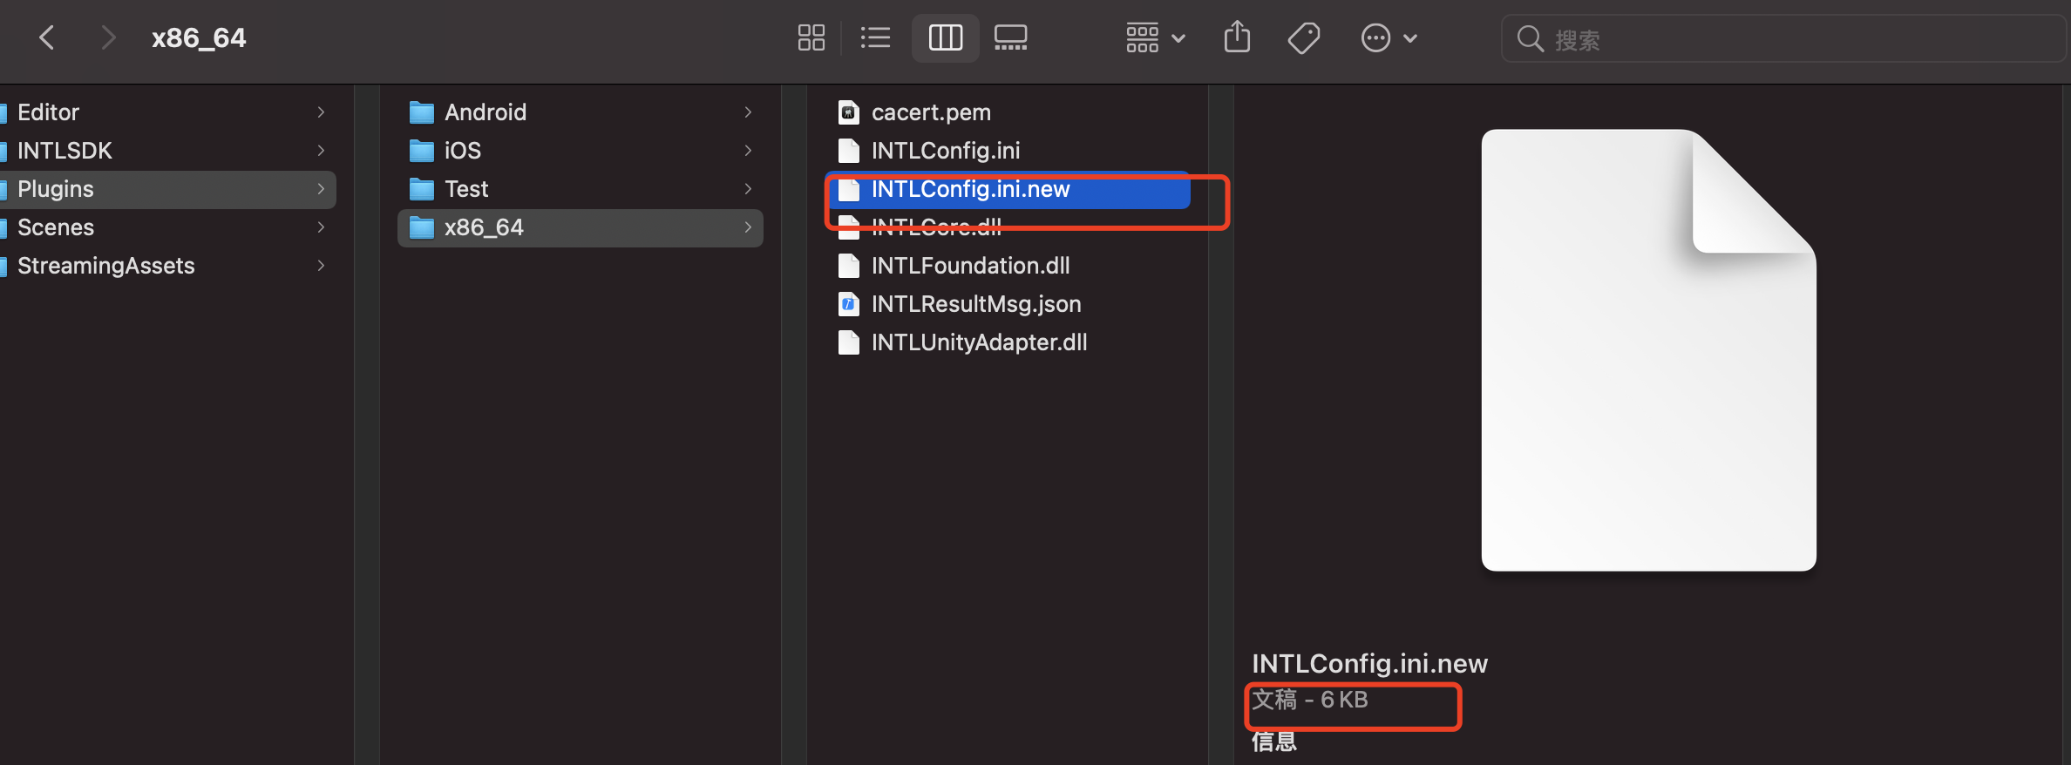This screenshot has height=765, width=2071.
Task: Switch to list view
Action: click(x=875, y=37)
